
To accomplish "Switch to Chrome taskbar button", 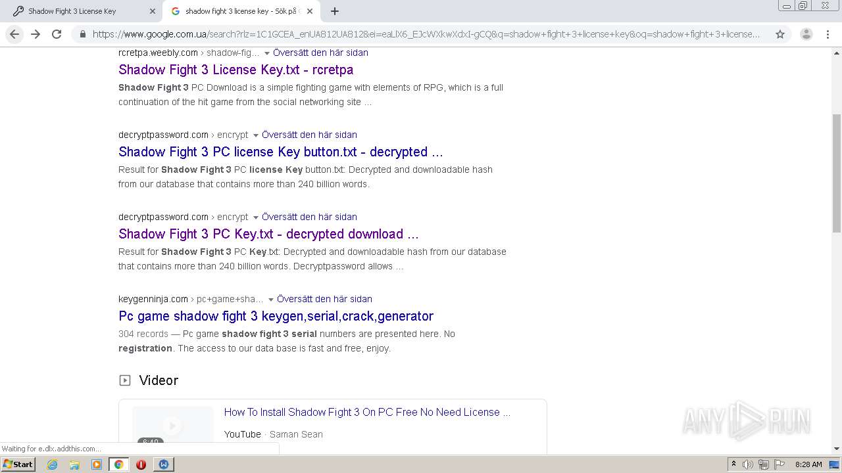I will tap(118, 464).
